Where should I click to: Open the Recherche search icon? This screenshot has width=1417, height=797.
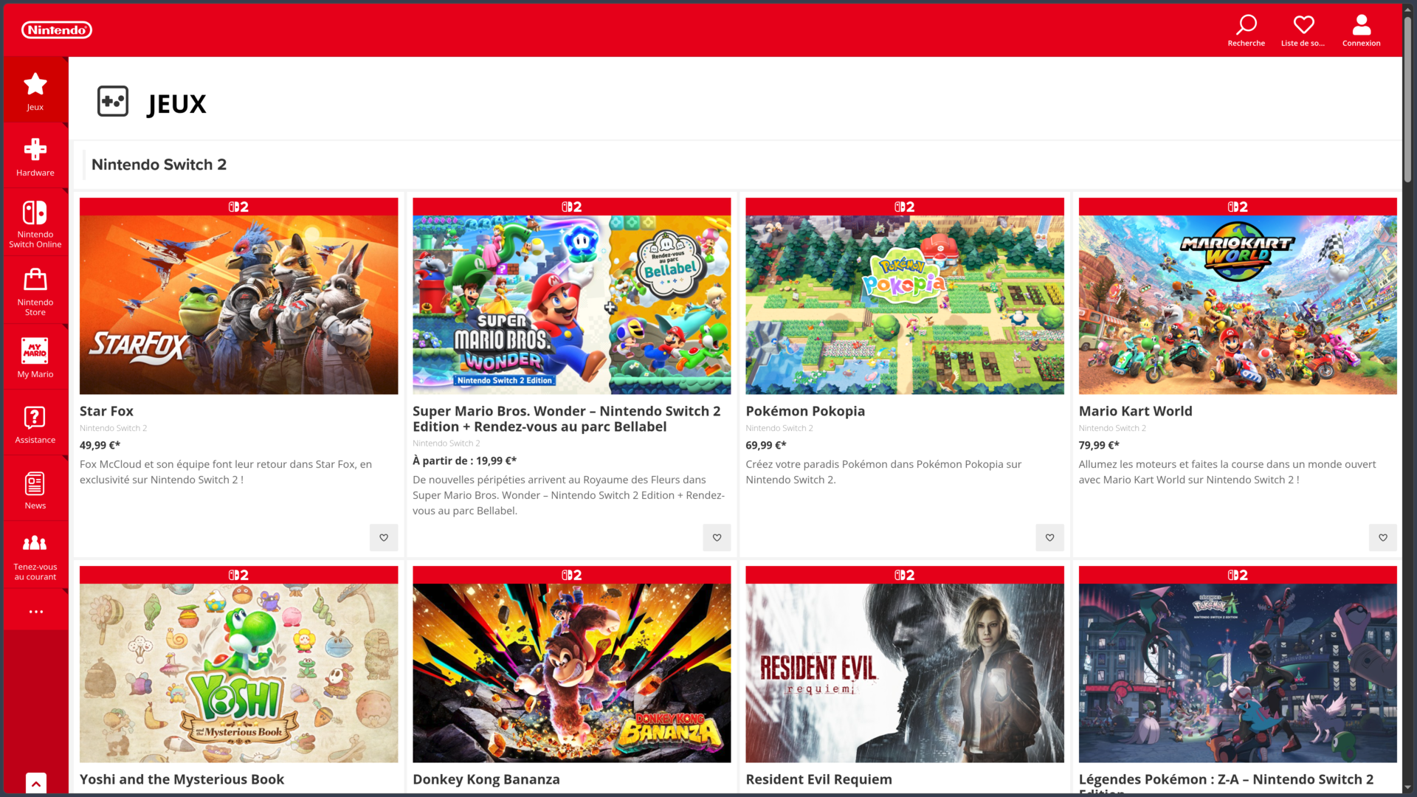click(1246, 31)
